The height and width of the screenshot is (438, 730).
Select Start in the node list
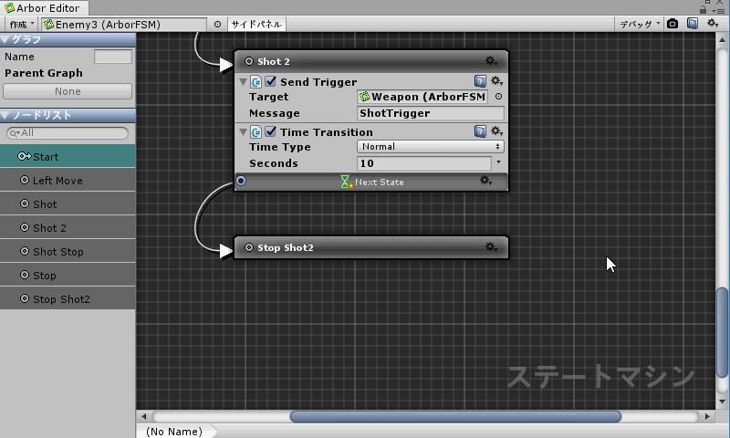pos(68,156)
